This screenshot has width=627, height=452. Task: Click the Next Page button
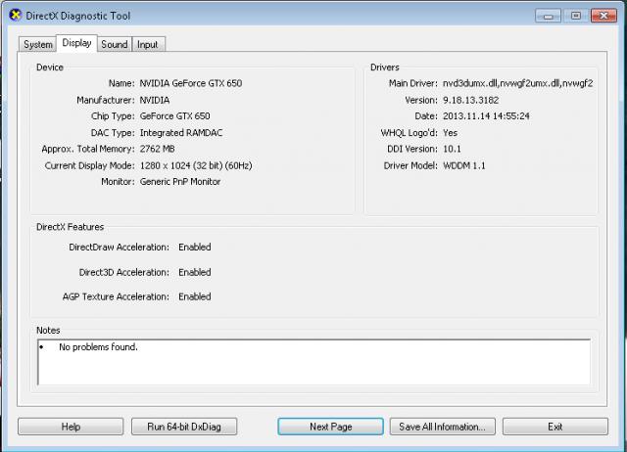pos(330,427)
